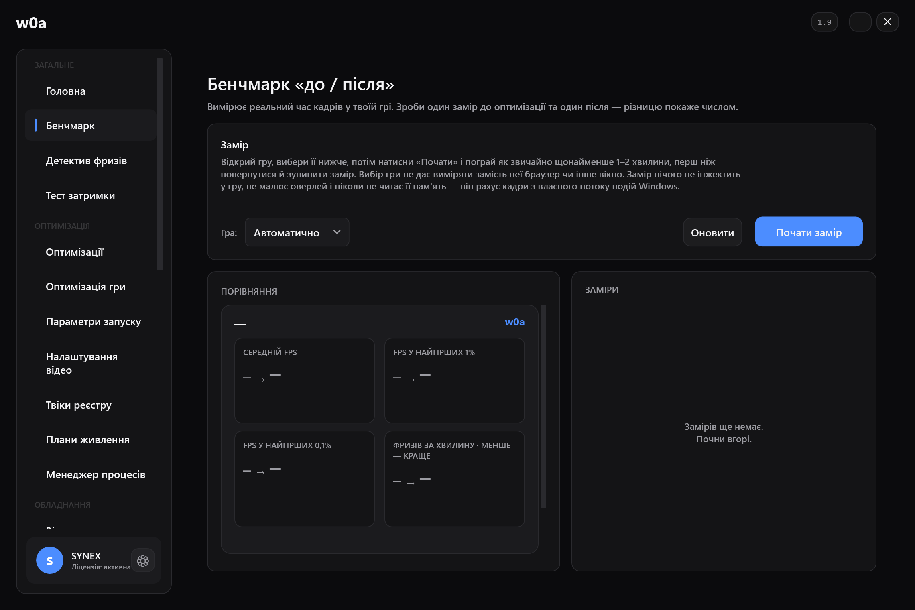Click the w0a logo in header
The width and height of the screenshot is (915, 610).
click(31, 23)
